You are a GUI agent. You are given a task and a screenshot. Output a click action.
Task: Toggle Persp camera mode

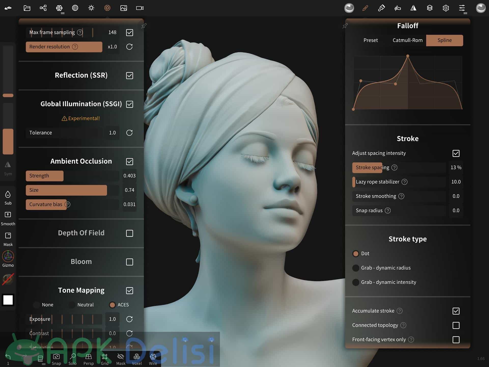[89, 359]
